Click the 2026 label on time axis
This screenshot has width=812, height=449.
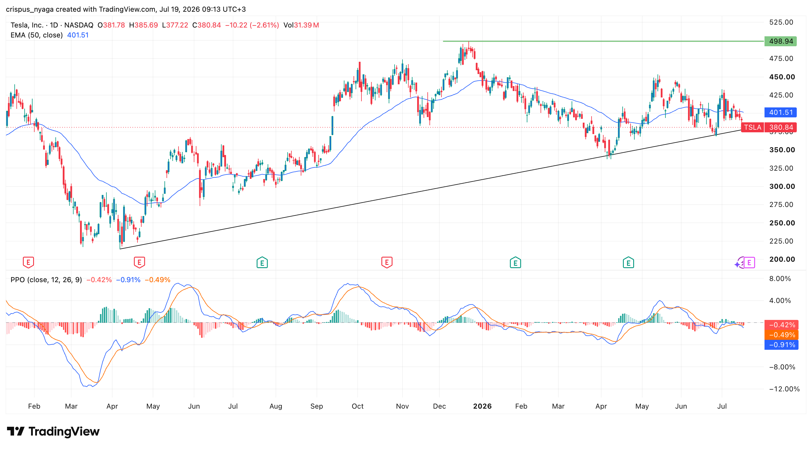482,406
